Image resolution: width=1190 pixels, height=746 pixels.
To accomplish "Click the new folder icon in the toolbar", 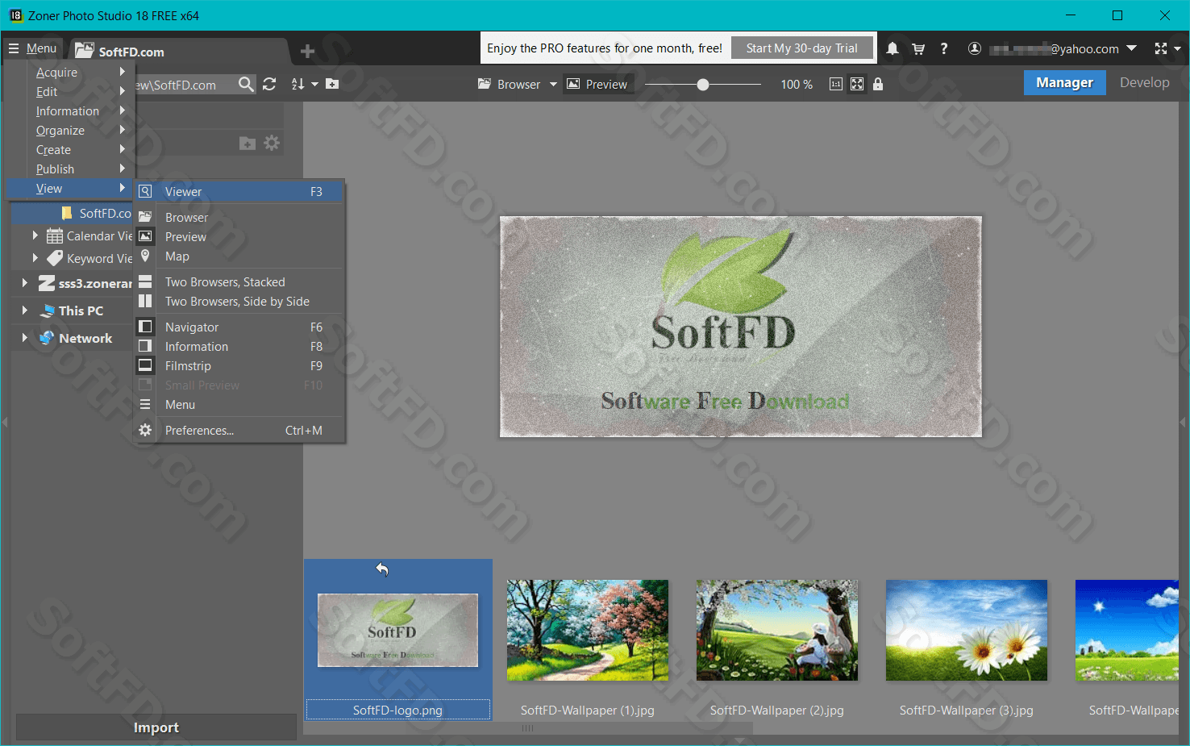I will tap(332, 84).
